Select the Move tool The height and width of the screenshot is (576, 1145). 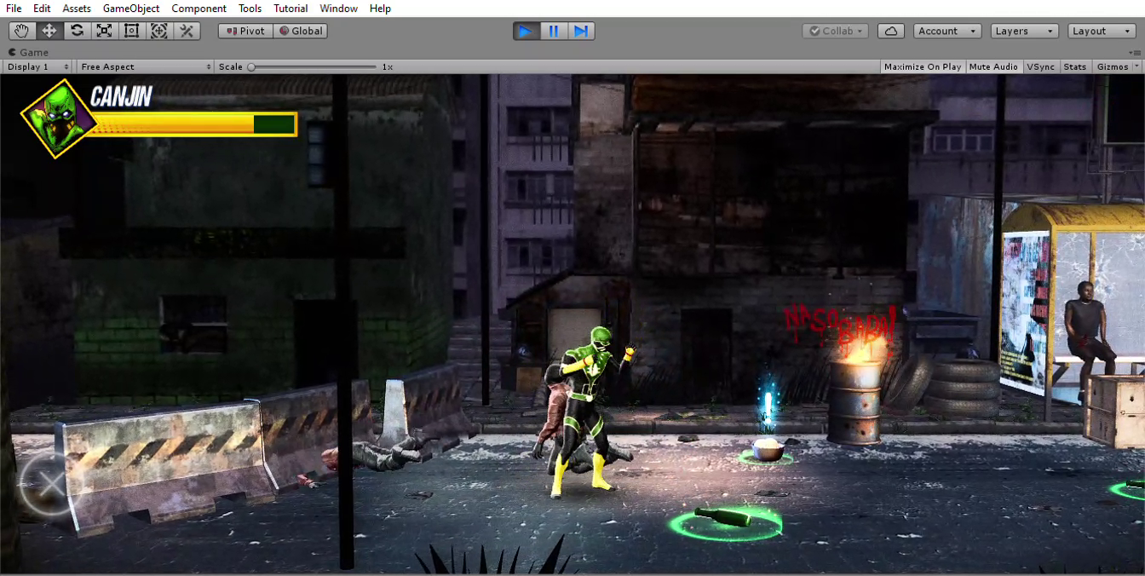(x=49, y=31)
